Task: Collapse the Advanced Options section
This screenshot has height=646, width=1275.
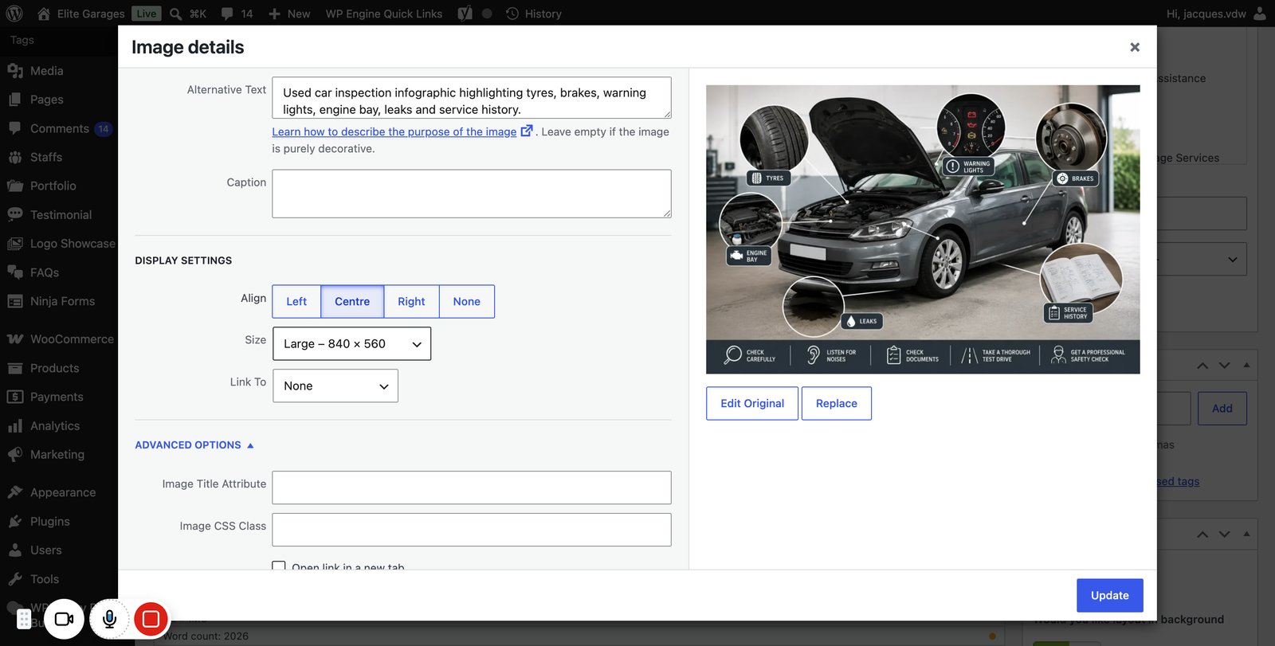Action: point(194,445)
